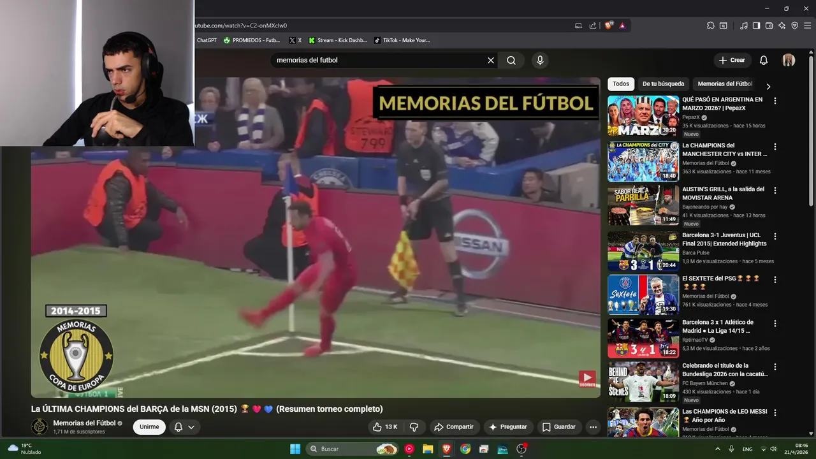Open the weather widget showing 19°C Nublado

tap(24, 449)
